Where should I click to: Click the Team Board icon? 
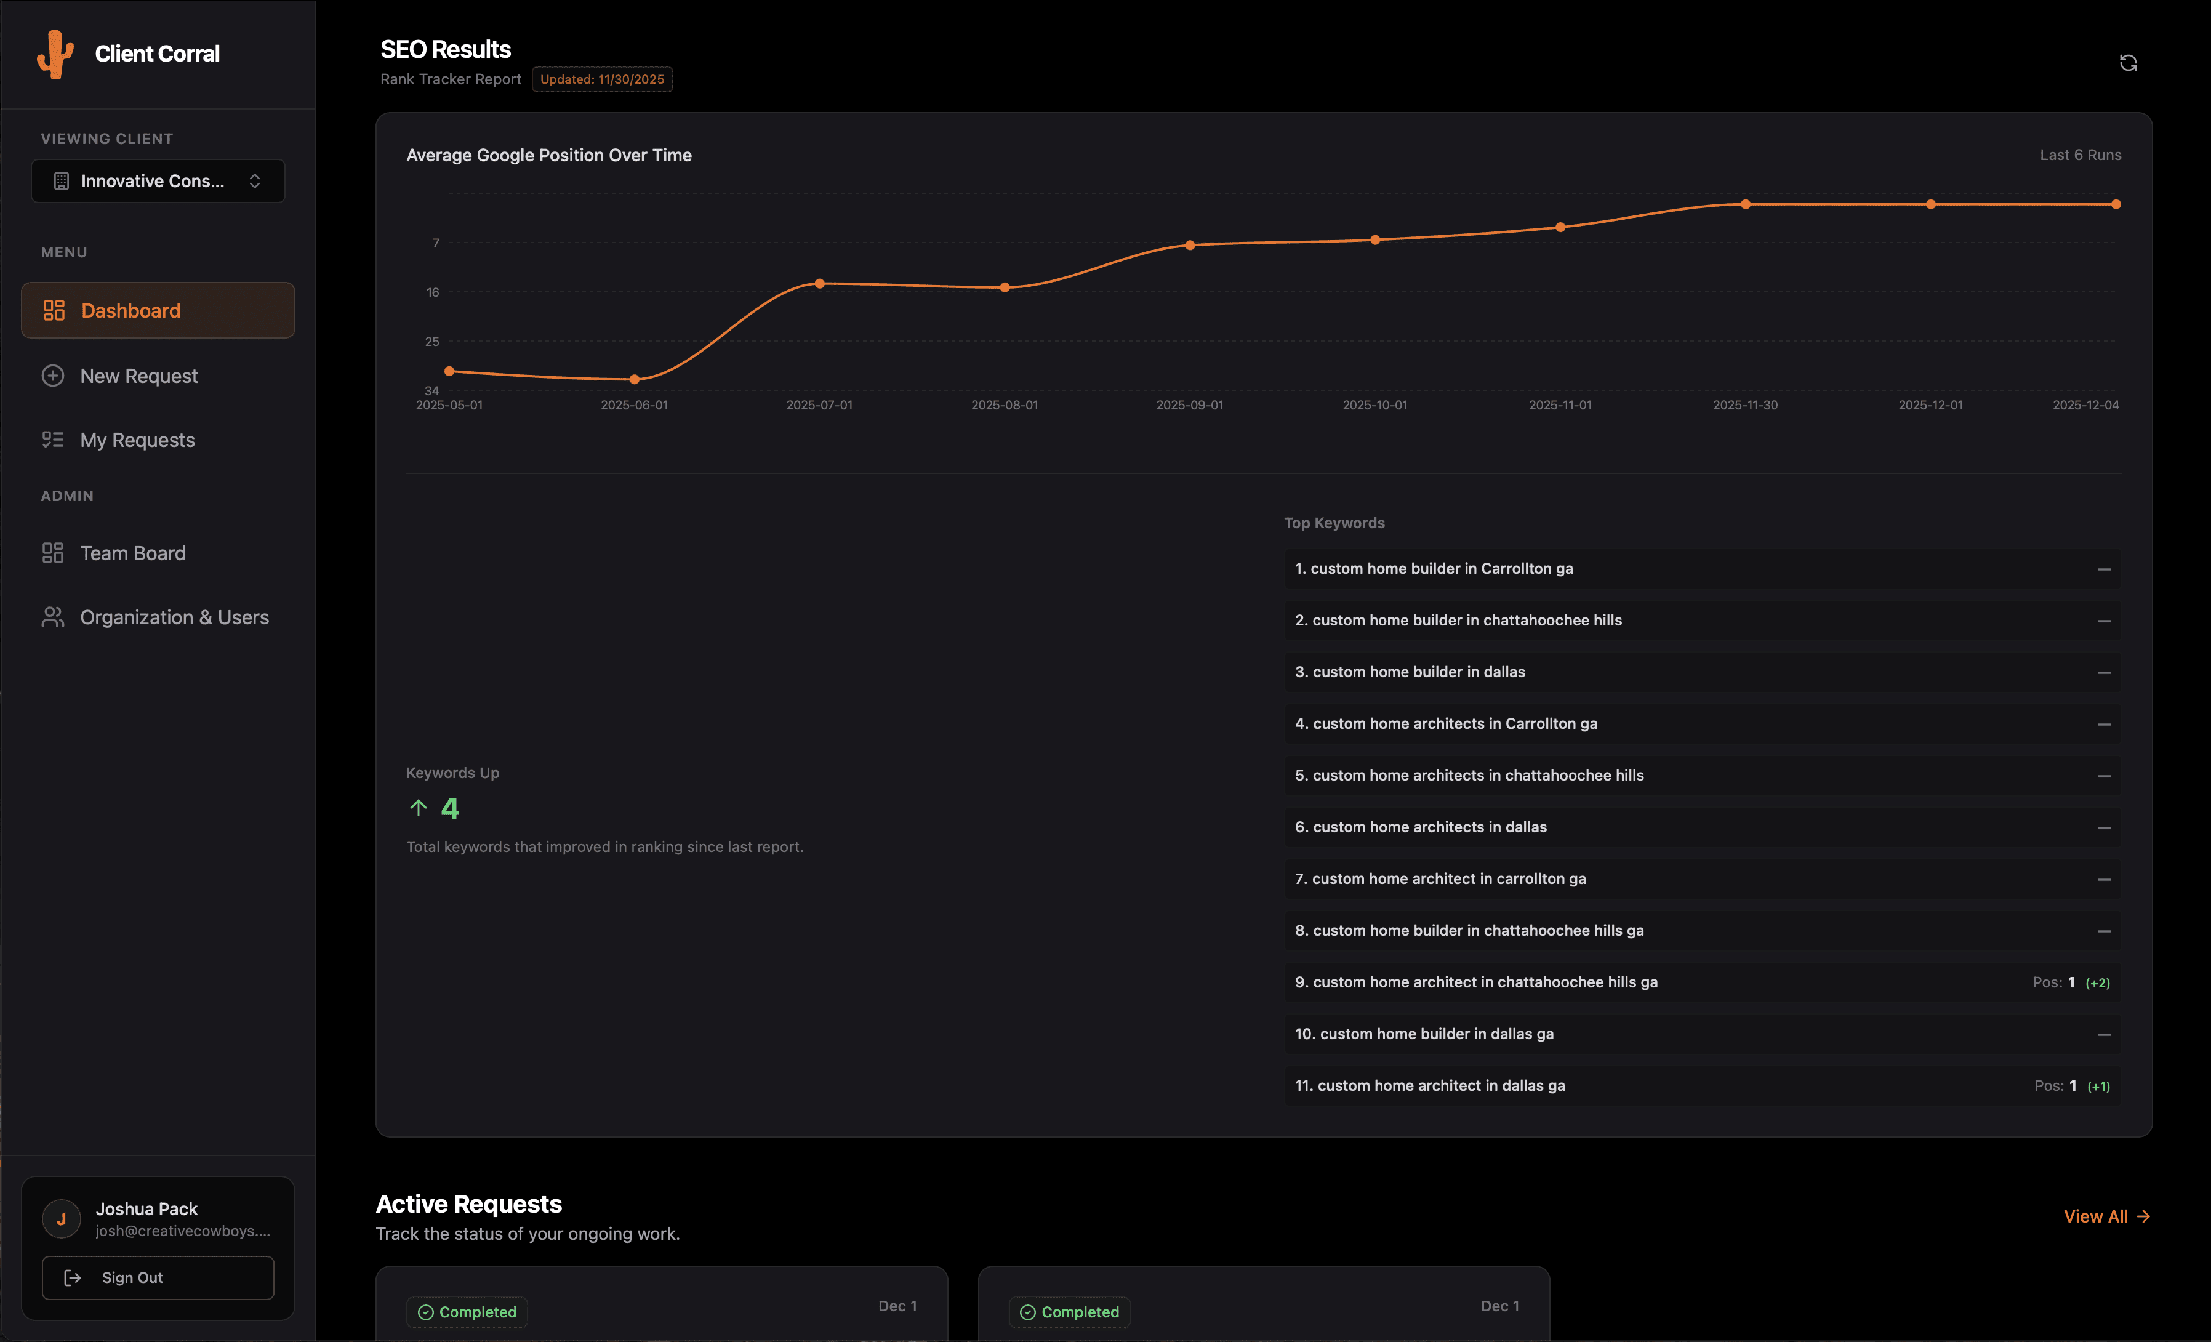pos(53,553)
